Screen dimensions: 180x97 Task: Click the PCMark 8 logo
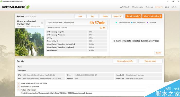[16, 7]
